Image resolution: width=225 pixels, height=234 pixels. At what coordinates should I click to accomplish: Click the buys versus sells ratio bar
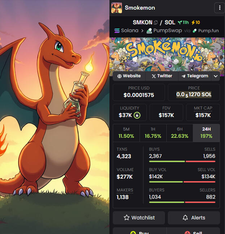point(182,161)
